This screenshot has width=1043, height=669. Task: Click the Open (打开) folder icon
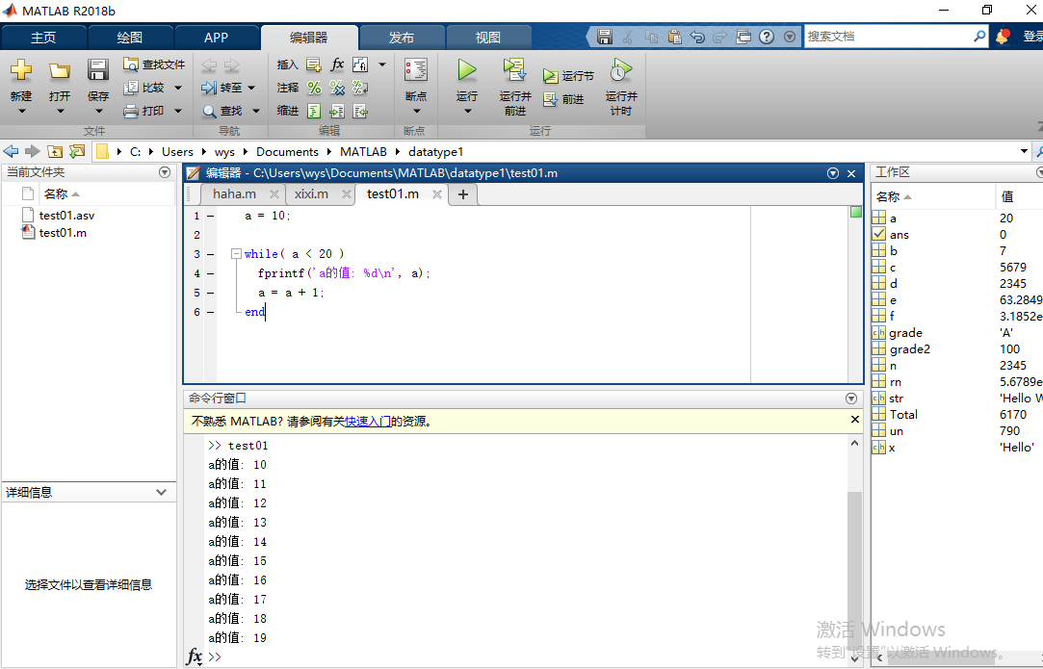(59, 70)
